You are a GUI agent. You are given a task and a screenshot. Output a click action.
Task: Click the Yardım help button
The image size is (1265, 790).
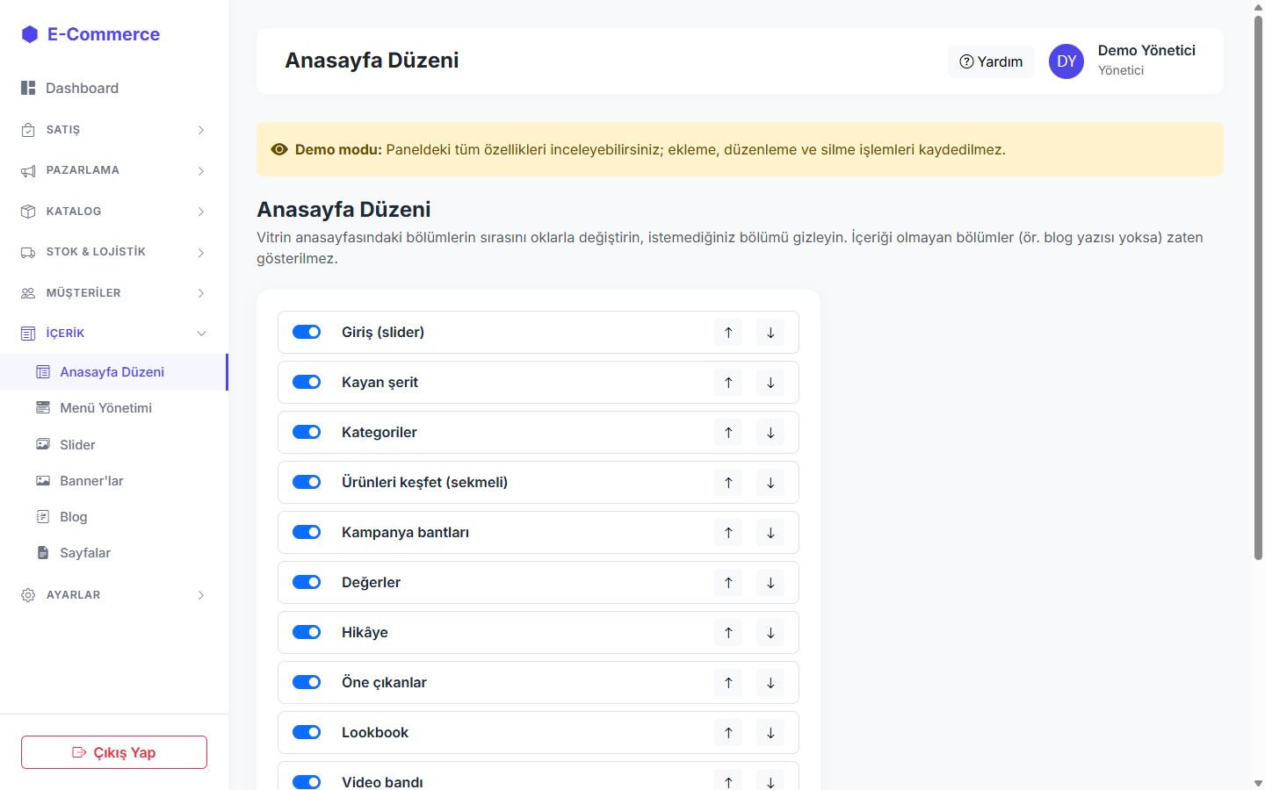coord(991,61)
